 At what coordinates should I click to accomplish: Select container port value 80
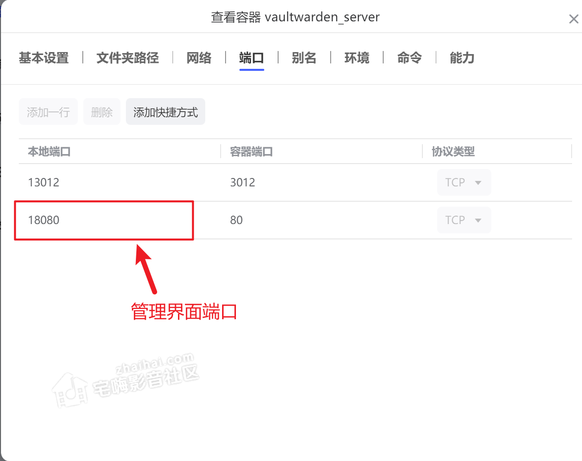(x=236, y=220)
